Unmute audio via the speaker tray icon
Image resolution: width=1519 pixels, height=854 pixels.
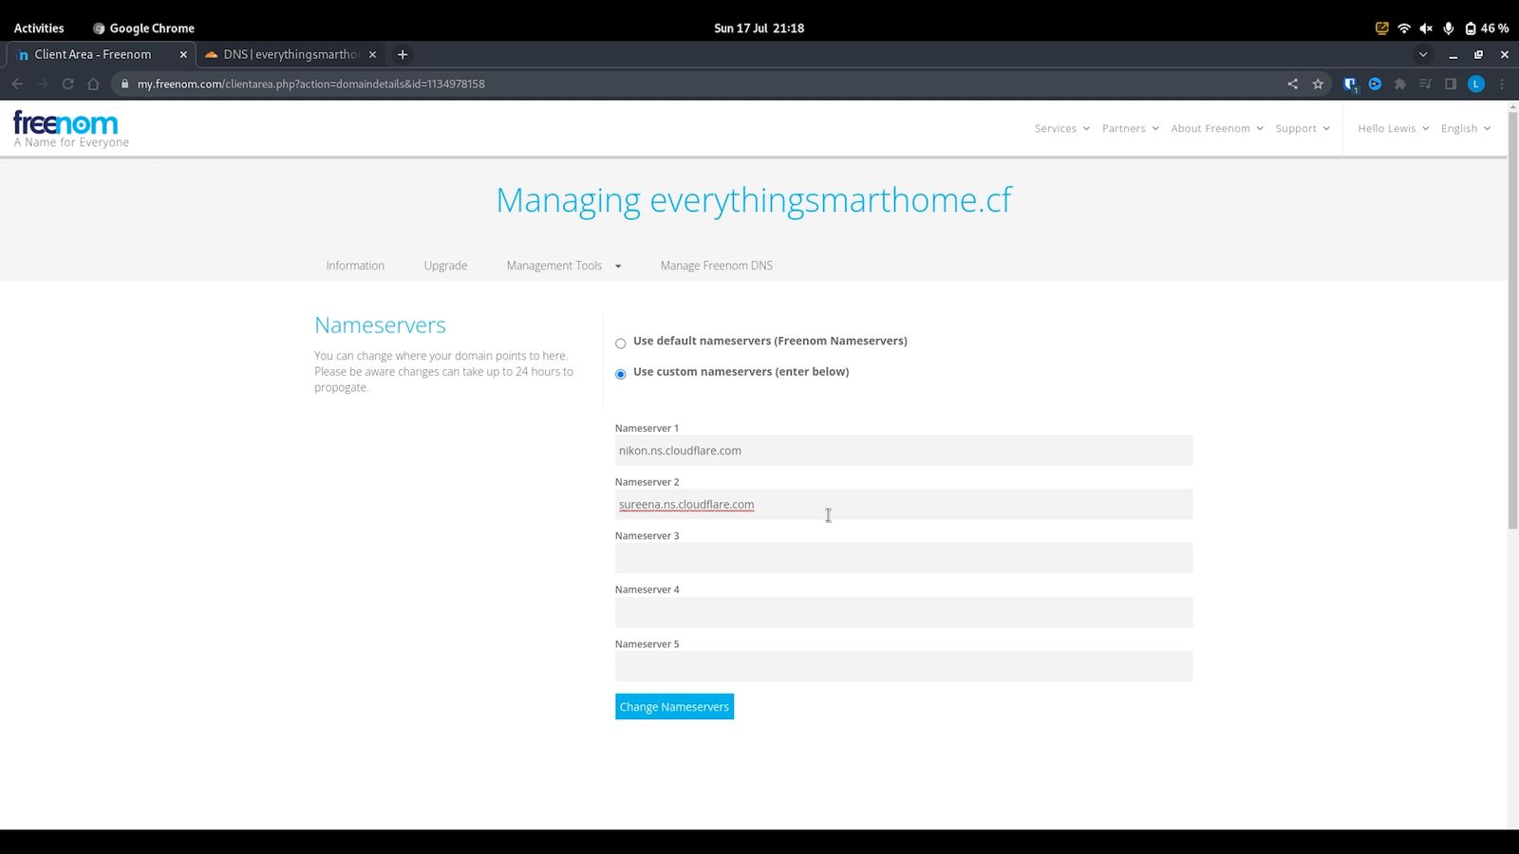[1427, 28]
